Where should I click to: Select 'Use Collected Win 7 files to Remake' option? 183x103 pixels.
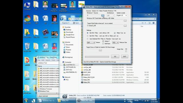point(87,39)
